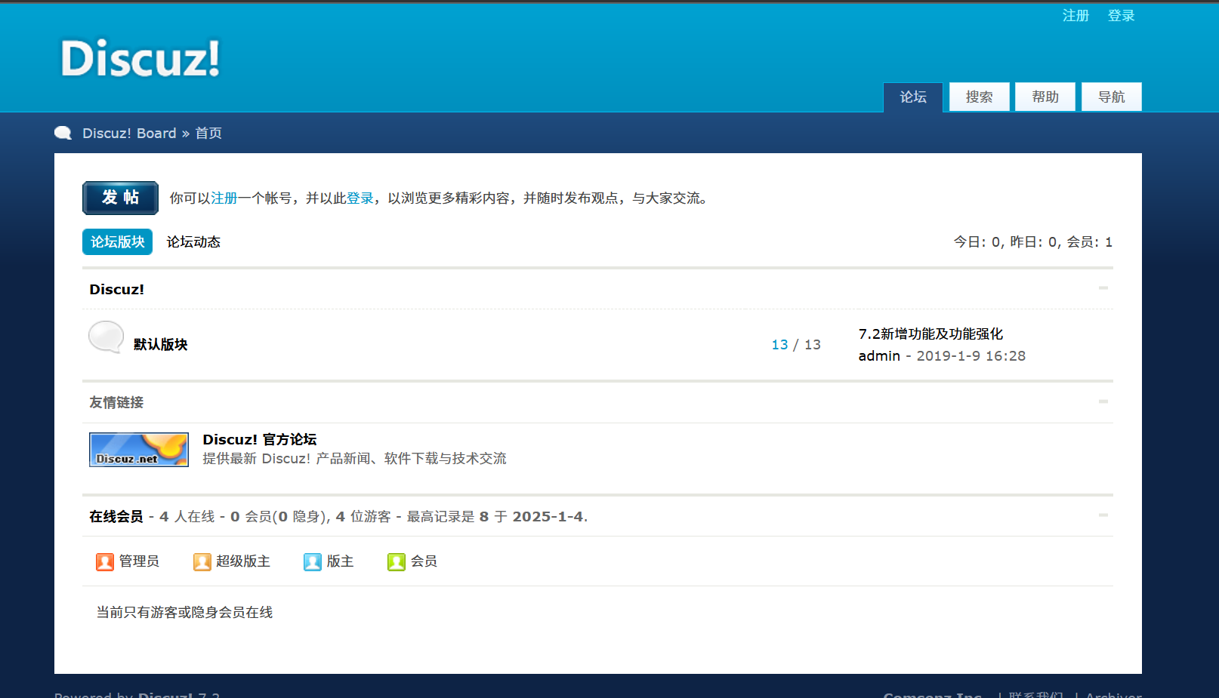Viewport: 1219px width, 698px height.
Task: Click the 超级版主 user icon
Action: point(202,561)
